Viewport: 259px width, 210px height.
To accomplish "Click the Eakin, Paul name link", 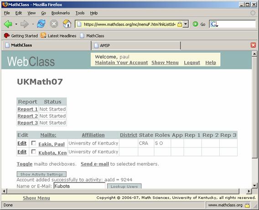I will click(x=52, y=144).
